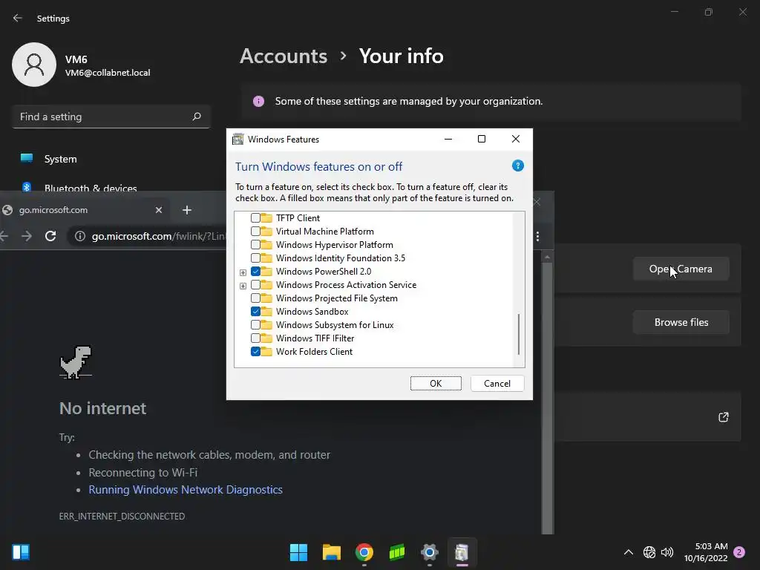Image resolution: width=760 pixels, height=570 pixels.
Task: Enable Windows Hypervisor Platform checkbox
Action: (255, 245)
